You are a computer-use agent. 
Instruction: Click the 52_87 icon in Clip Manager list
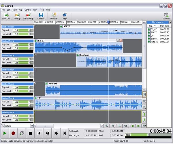149,29
